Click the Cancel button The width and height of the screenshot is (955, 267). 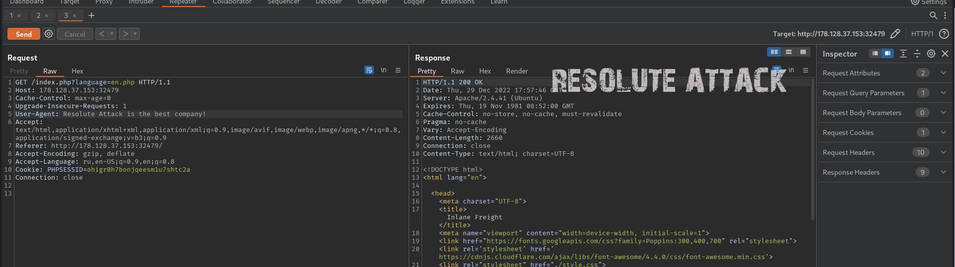pyautogui.click(x=75, y=34)
